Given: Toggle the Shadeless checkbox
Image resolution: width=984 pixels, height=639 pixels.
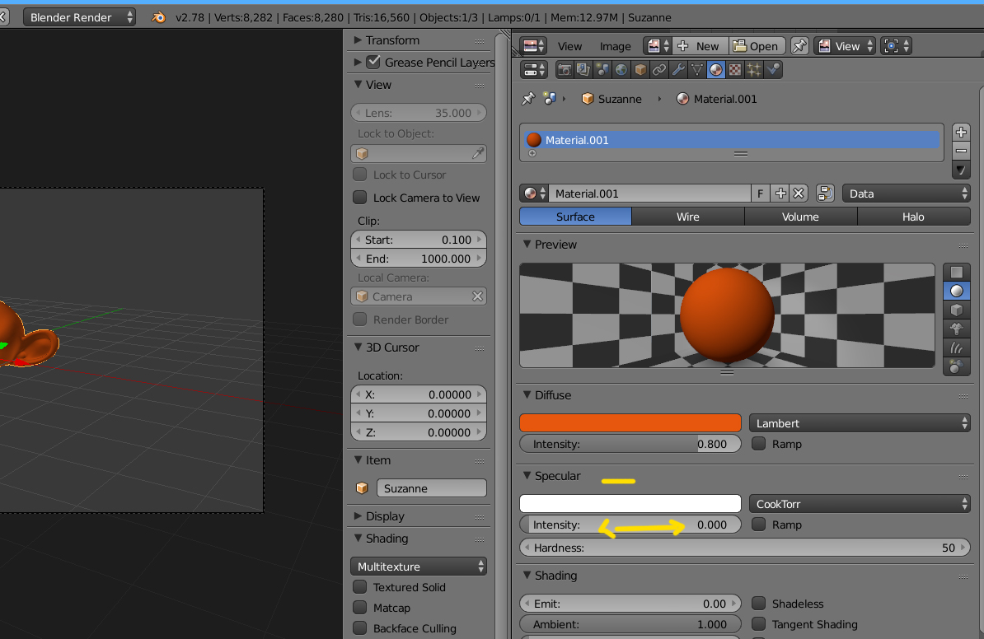Looking at the screenshot, I should 758,604.
